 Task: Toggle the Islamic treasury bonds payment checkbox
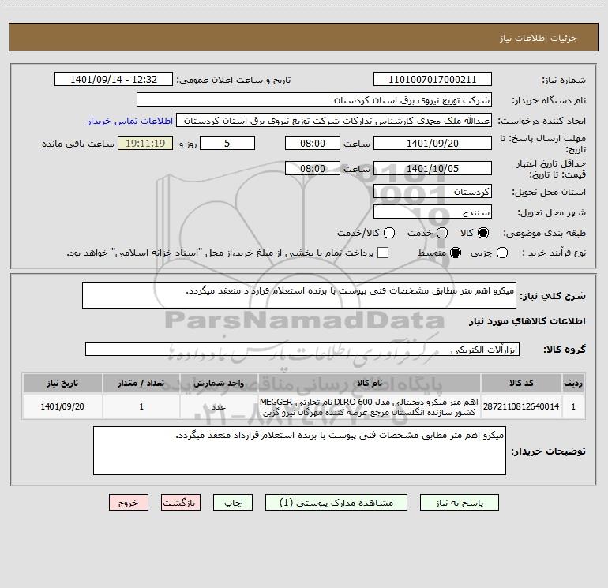(x=383, y=253)
